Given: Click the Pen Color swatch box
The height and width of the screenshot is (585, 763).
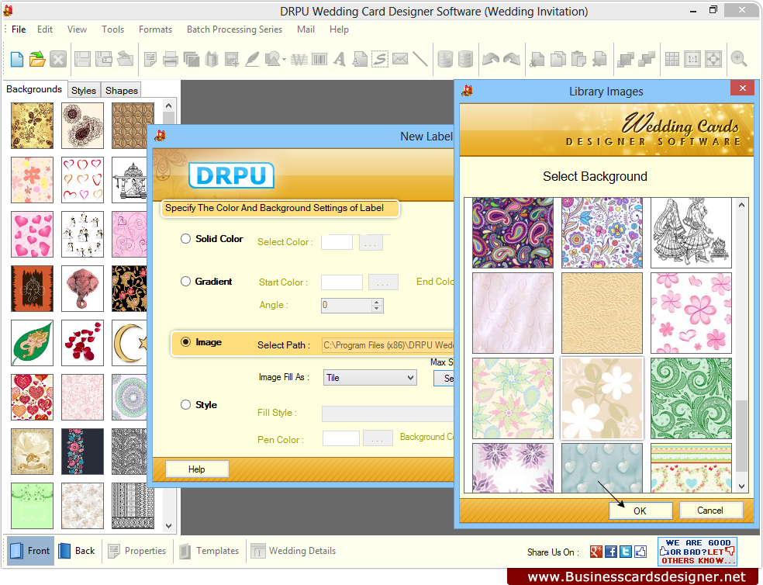Looking at the screenshot, I should pos(340,438).
